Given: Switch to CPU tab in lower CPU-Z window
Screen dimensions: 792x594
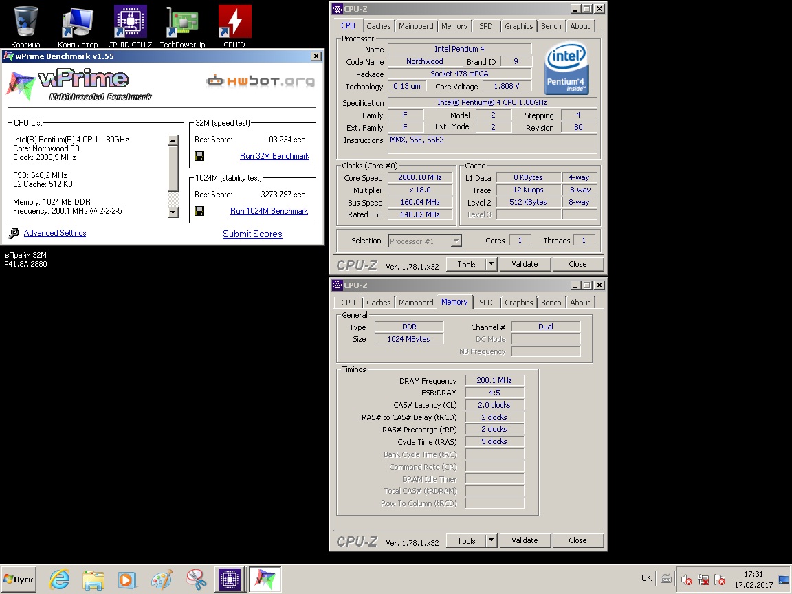Looking at the screenshot, I should [348, 302].
